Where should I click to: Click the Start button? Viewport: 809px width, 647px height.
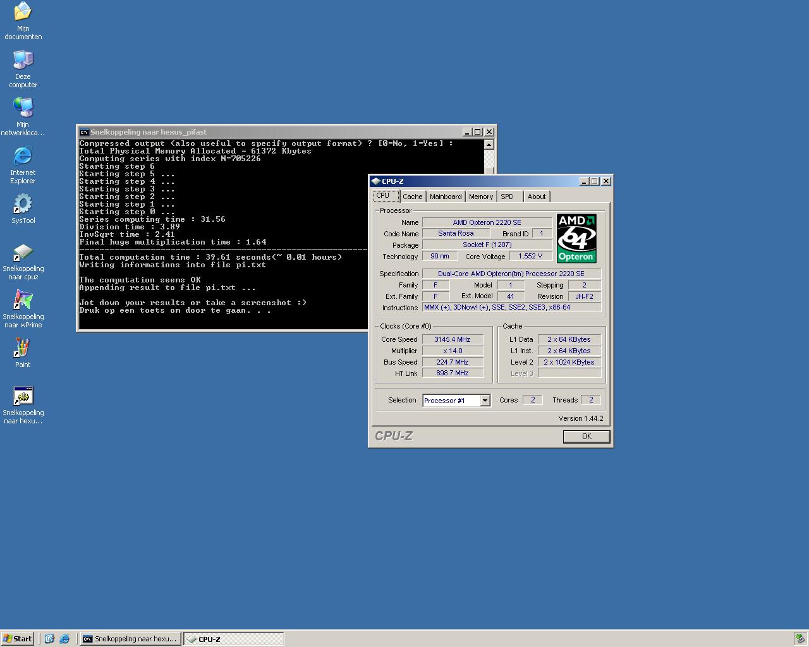(x=18, y=639)
